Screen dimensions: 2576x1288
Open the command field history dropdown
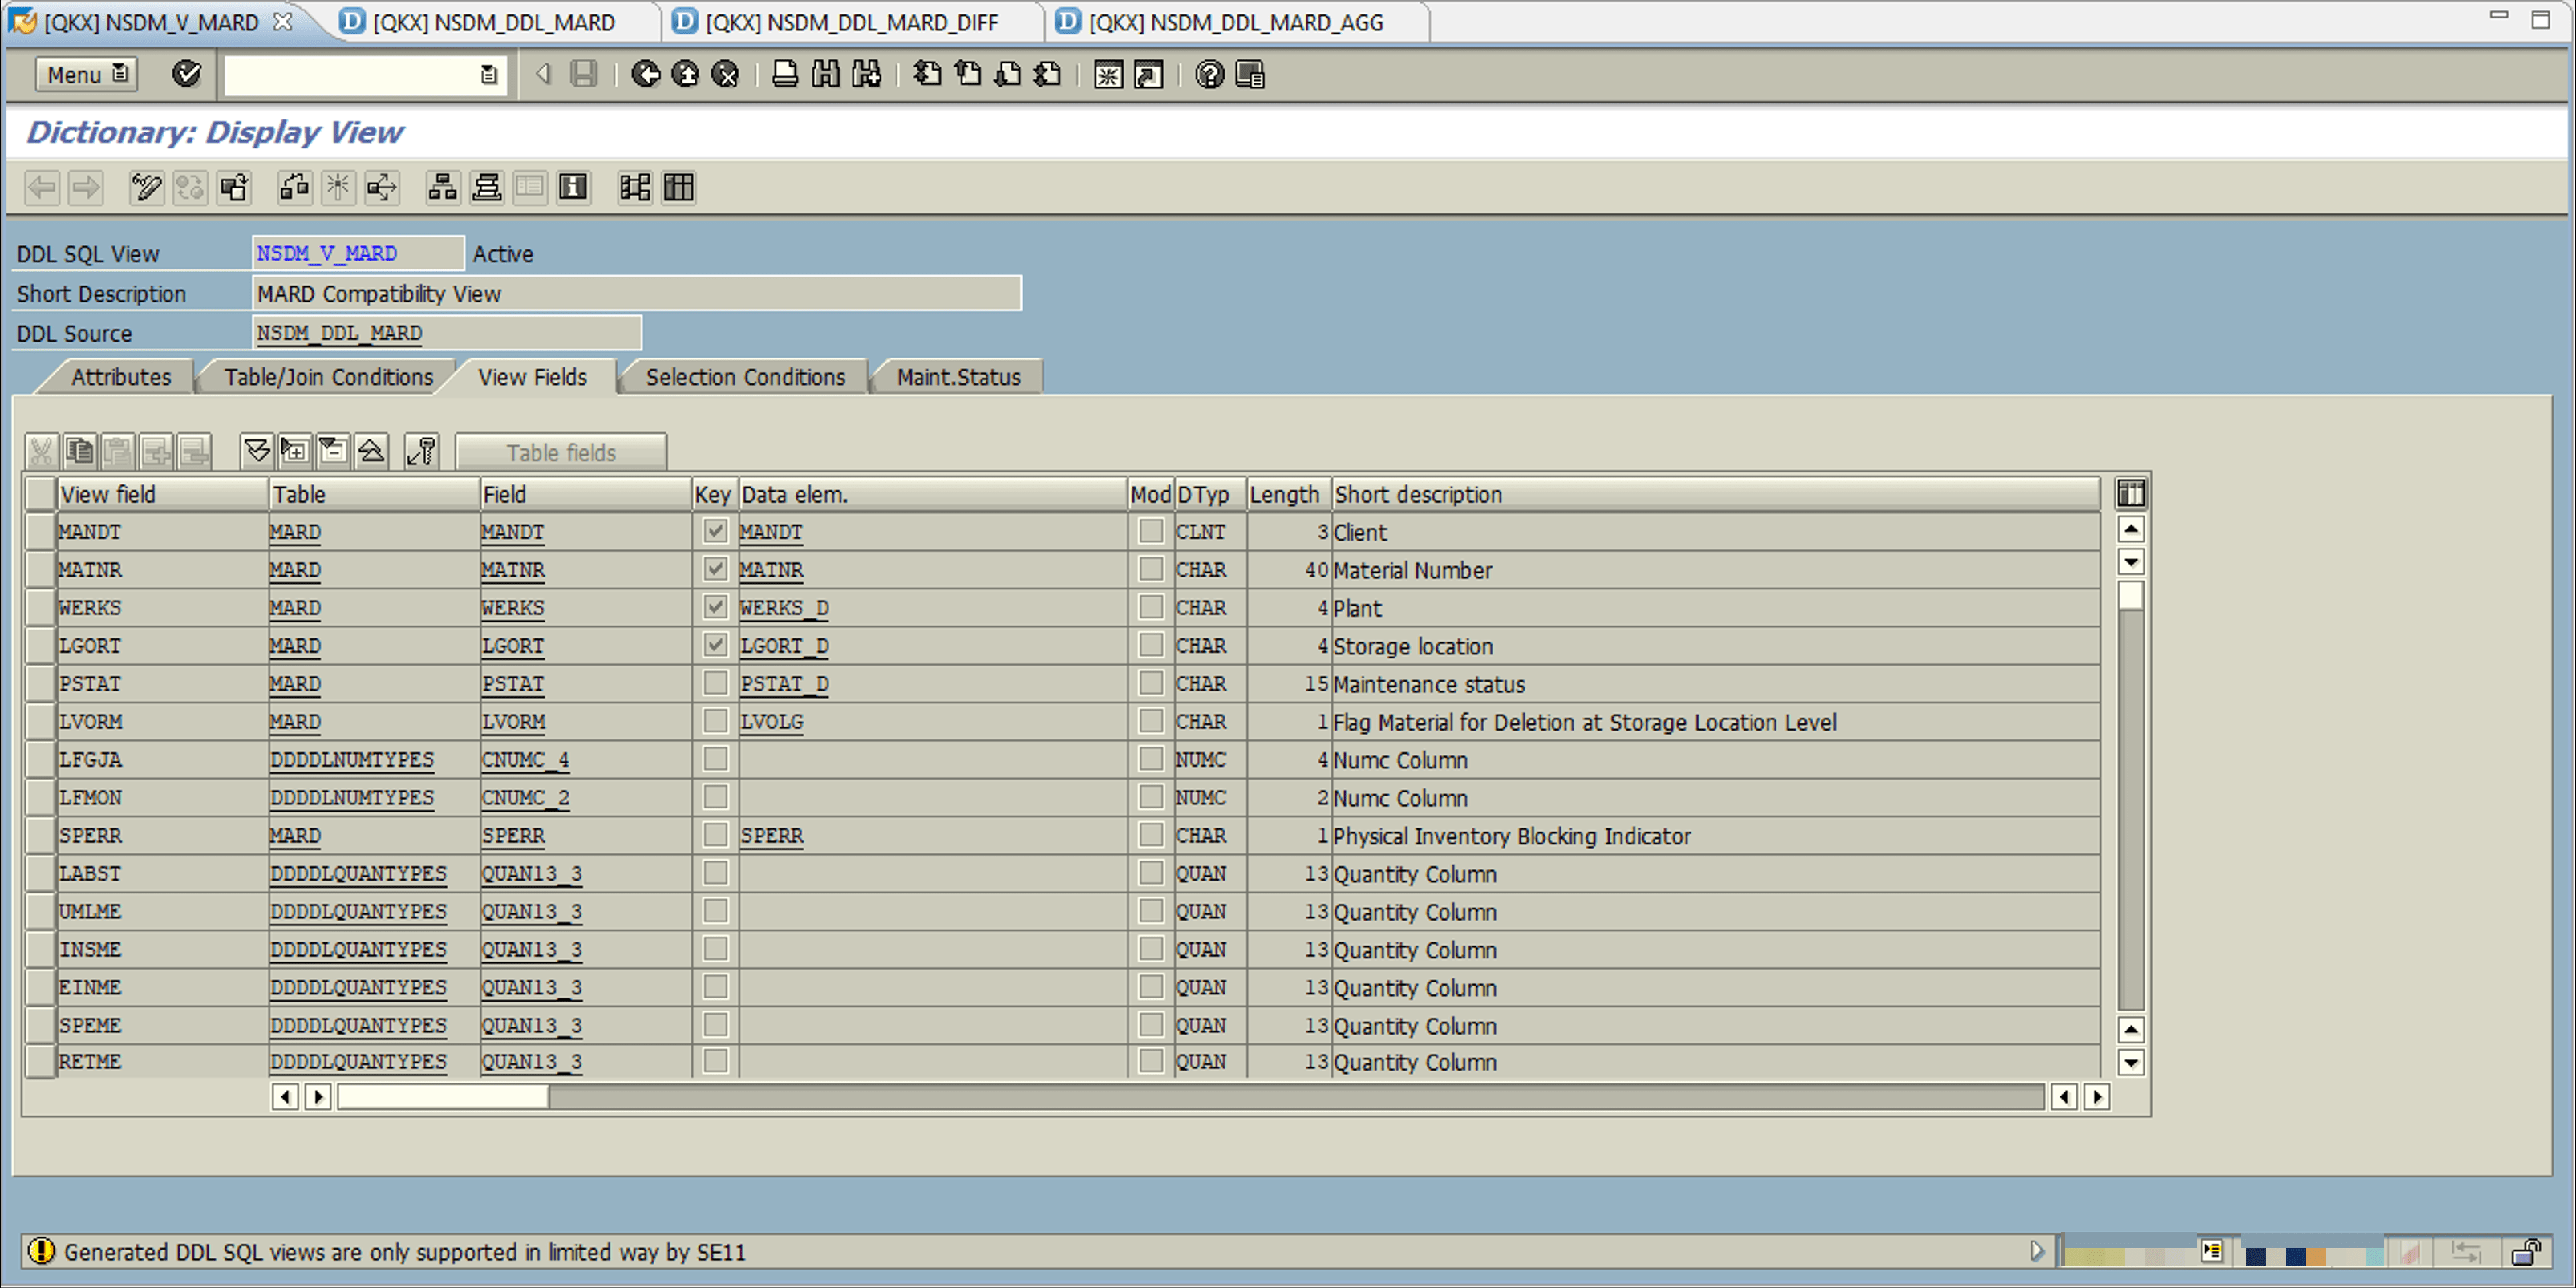tap(489, 74)
